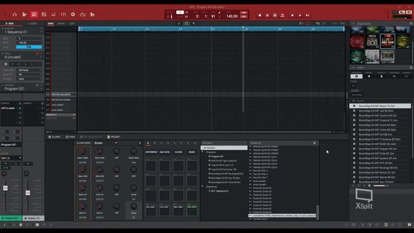Select the green highlighted pad in bottom row

(192, 210)
